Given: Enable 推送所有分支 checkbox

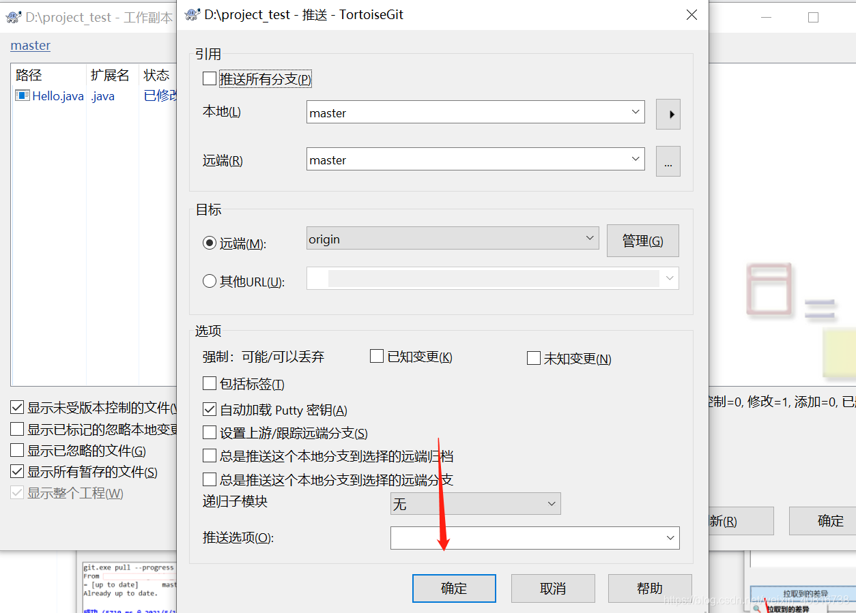Looking at the screenshot, I should [210, 78].
